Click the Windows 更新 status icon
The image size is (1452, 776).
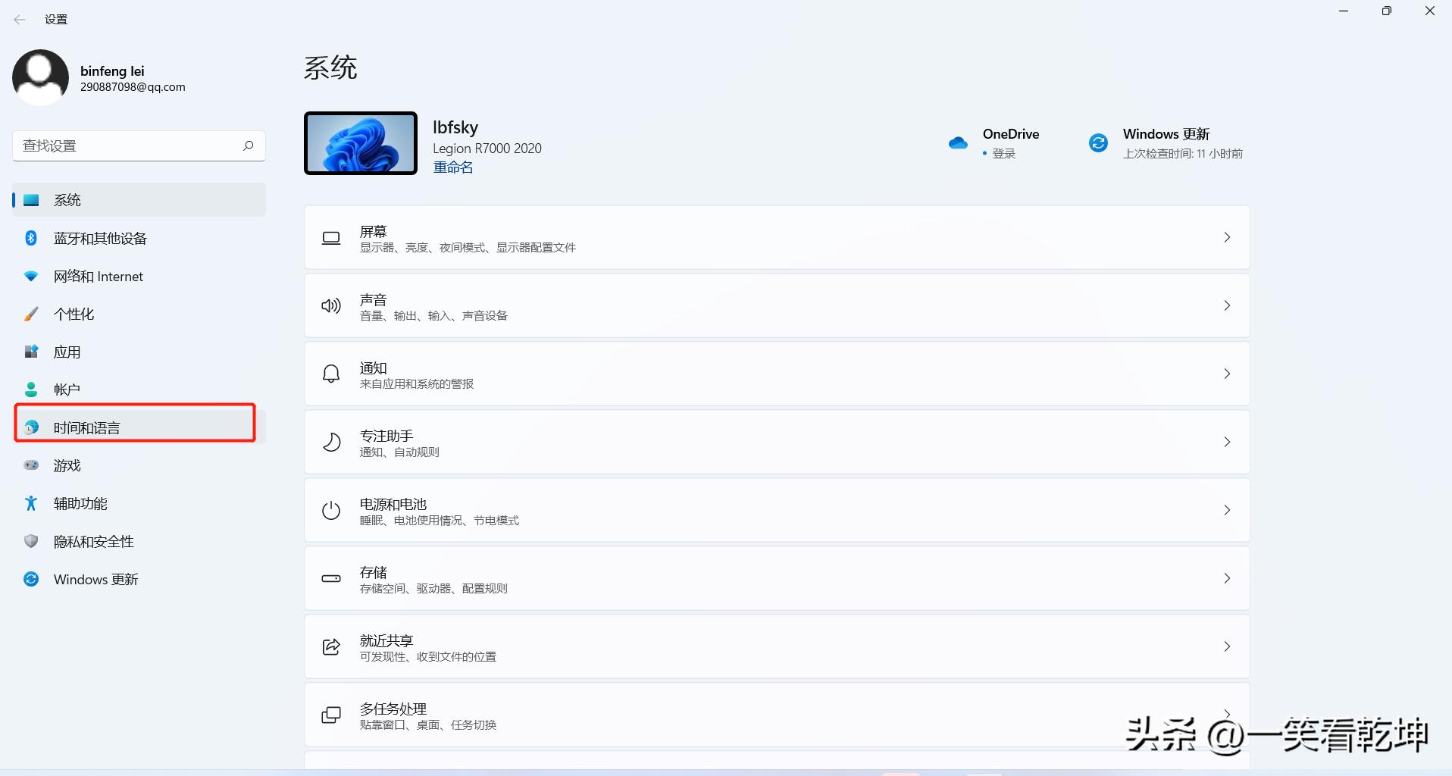(x=1098, y=142)
